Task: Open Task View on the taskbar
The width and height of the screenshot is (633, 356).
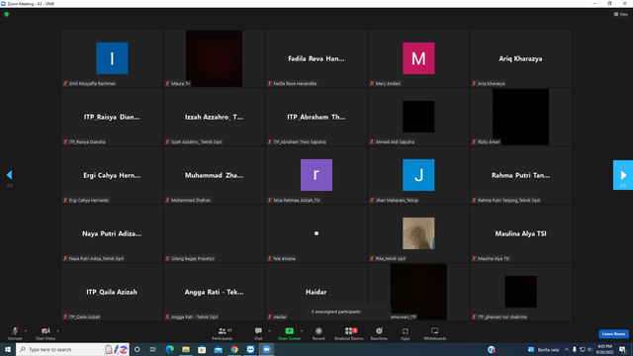Action: click(x=153, y=349)
